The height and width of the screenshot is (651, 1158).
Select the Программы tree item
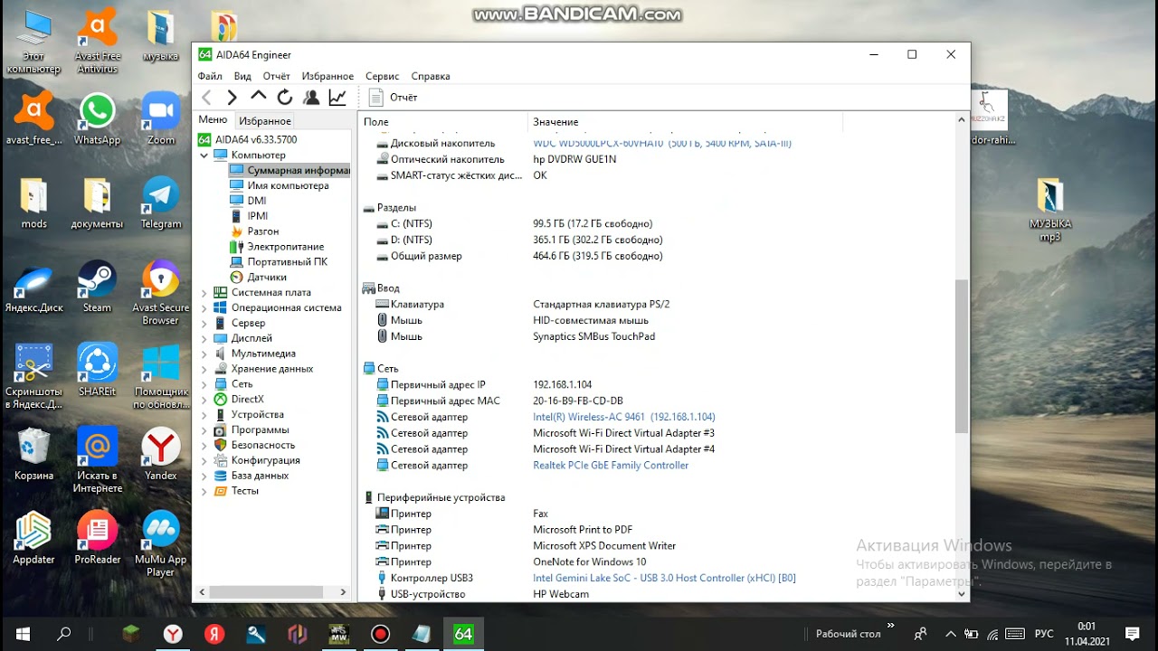tap(260, 430)
